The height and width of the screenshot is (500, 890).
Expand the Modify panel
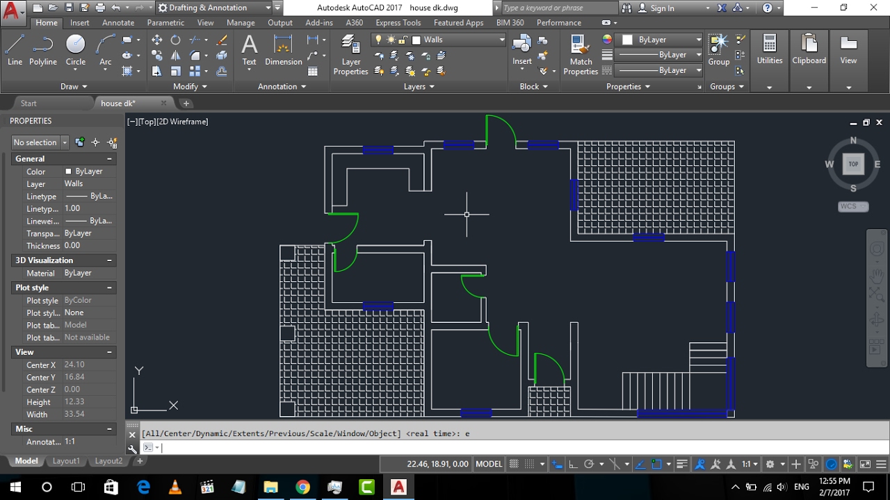190,87
